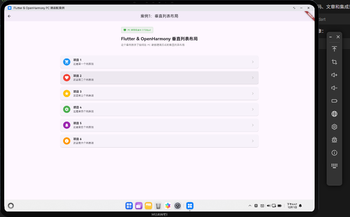
Task: Click the orange info icon of 项目 6
Action: [x=67, y=141]
